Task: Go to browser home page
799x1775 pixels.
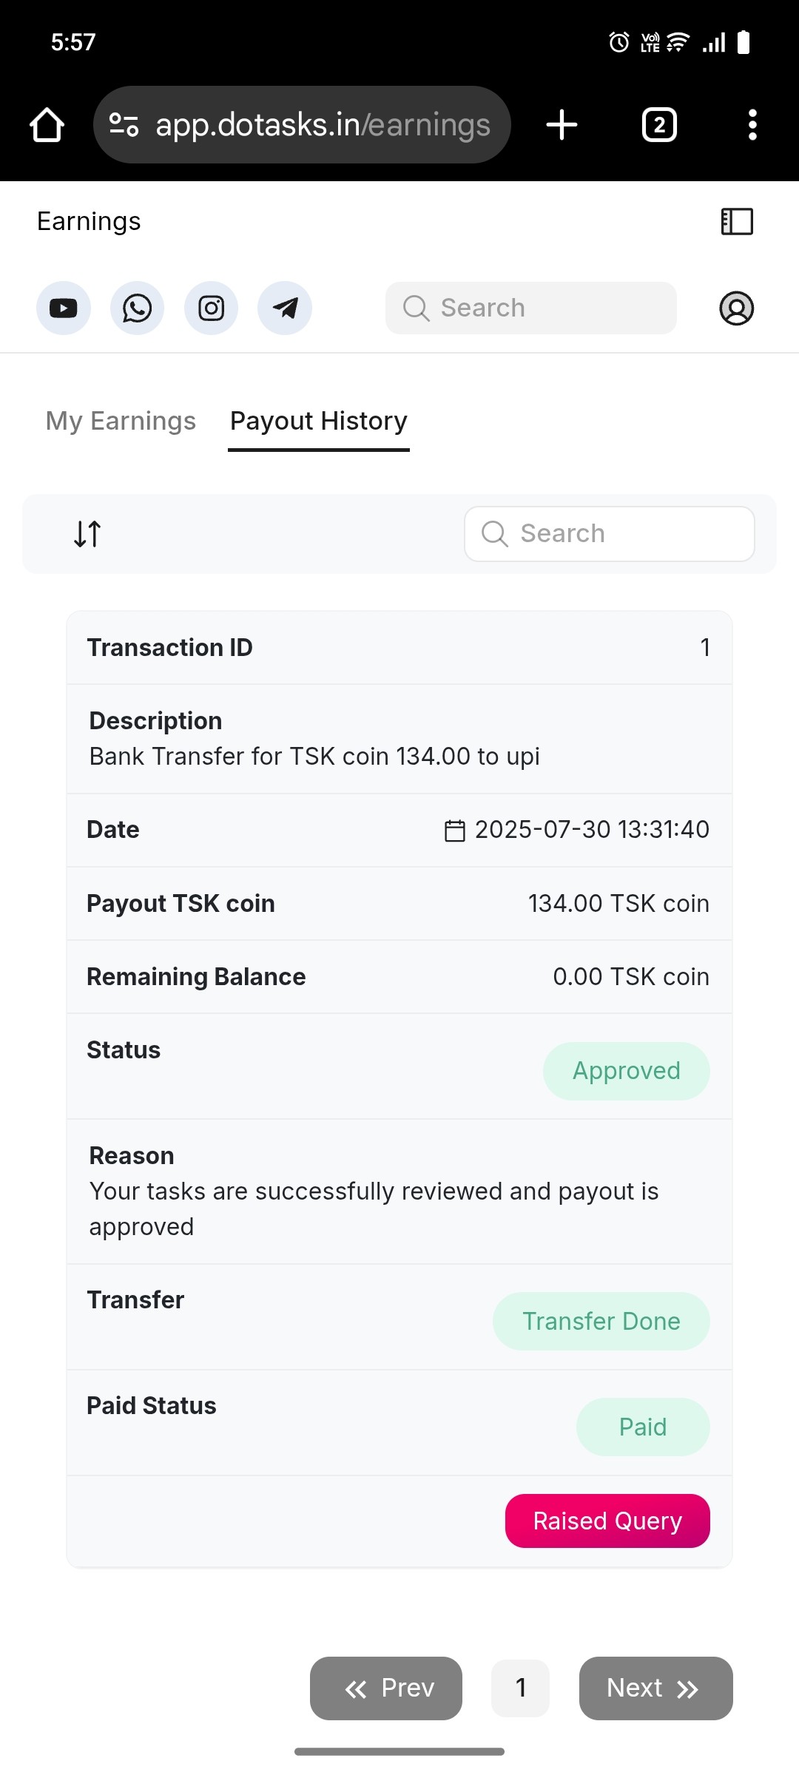Action: point(47,125)
